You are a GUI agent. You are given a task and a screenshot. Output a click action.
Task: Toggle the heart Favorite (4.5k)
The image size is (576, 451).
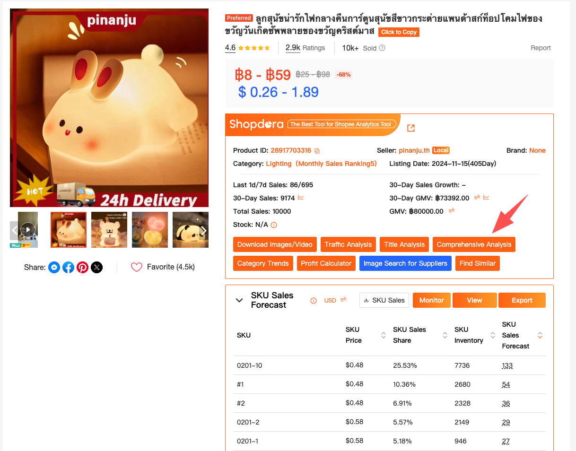pos(137,267)
